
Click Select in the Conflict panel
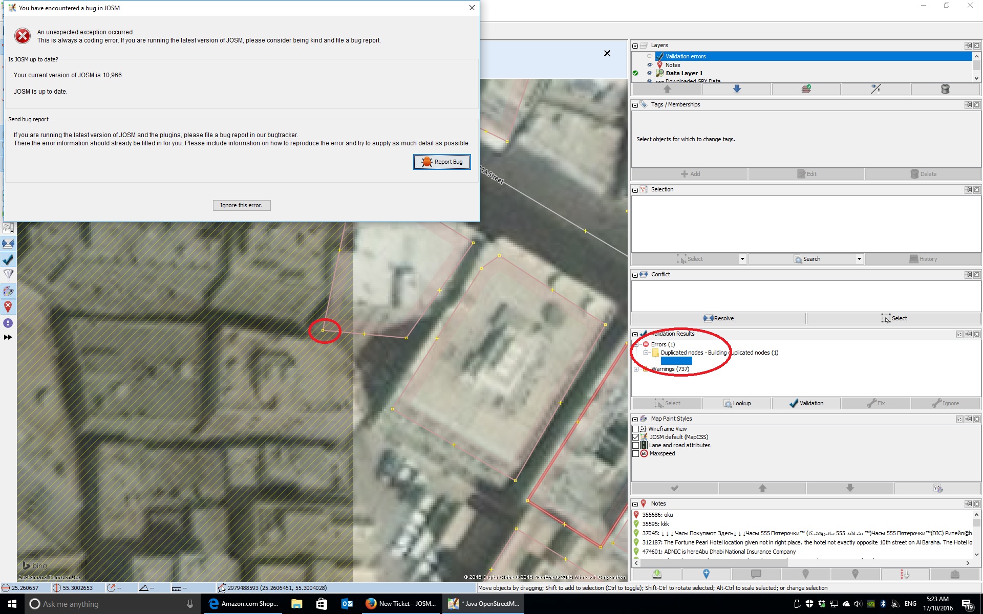click(x=893, y=318)
